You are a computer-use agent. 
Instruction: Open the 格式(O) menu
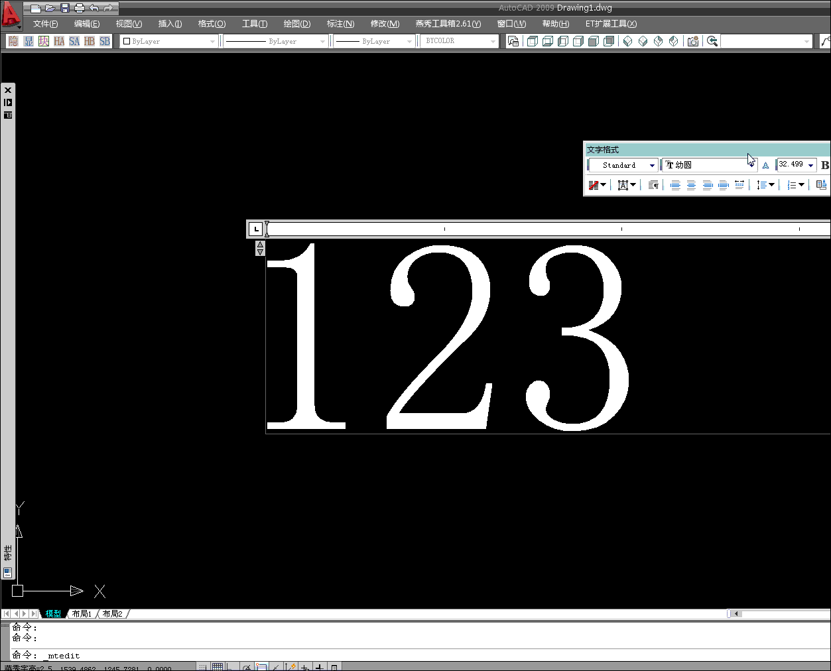point(211,23)
